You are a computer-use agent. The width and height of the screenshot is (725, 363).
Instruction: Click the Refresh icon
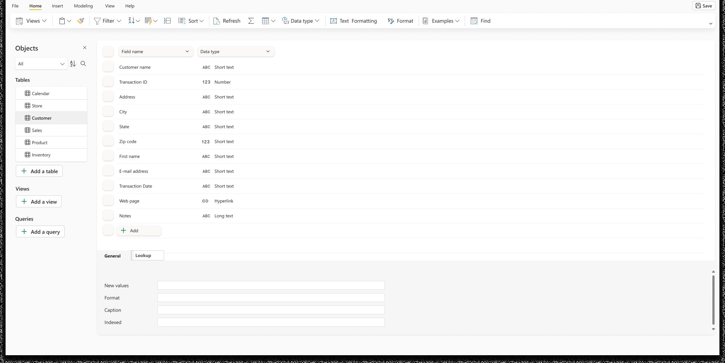click(217, 21)
